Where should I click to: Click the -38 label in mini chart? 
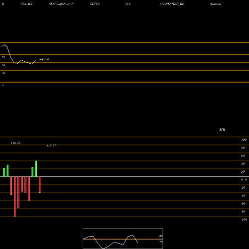tap(160, 236)
